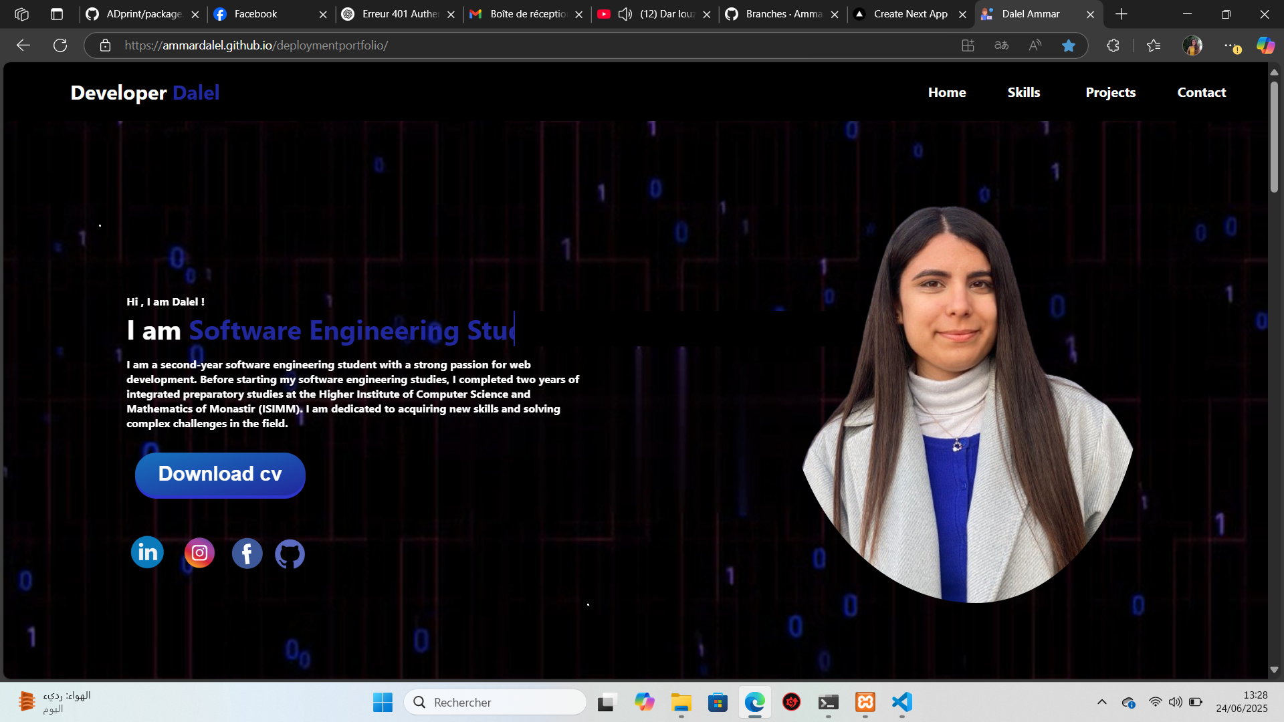Switch to Create Next App tab
This screenshot has height=722, width=1284.
(910, 14)
